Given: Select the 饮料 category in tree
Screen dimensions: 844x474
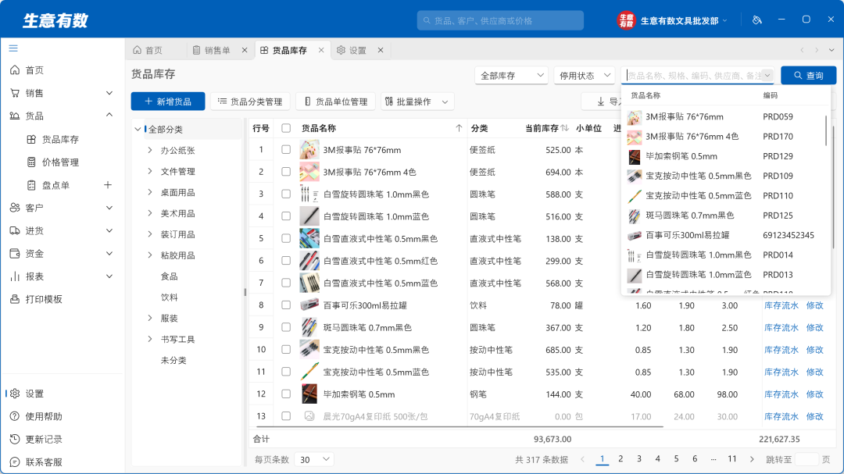Looking at the screenshot, I should click(x=169, y=297).
